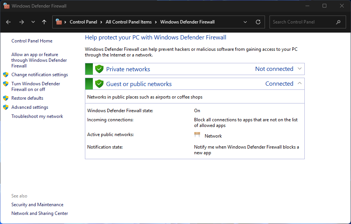Click the shield icon next to Guest or public networks
The width and height of the screenshot is (351, 224).
[x=99, y=83]
